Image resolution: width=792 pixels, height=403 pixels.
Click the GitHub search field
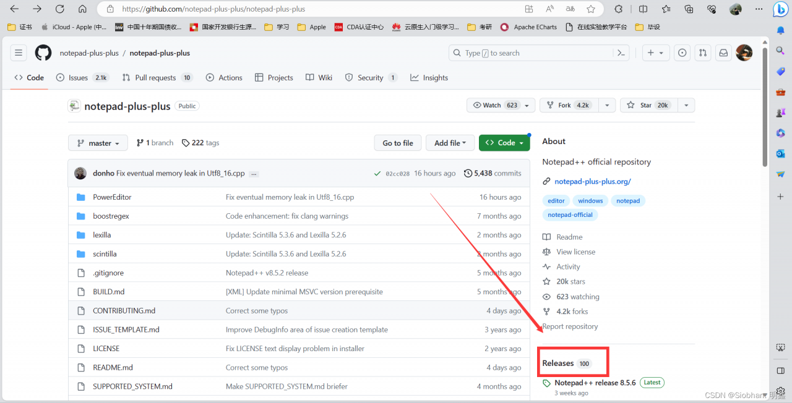[x=539, y=53]
